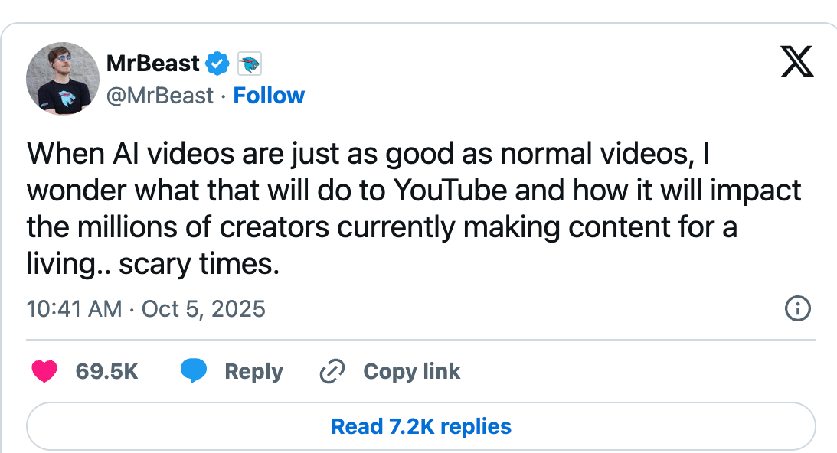This screenshot has height=453, width=837.
Task: Select the Copy link text
Action: click(411, 372)
